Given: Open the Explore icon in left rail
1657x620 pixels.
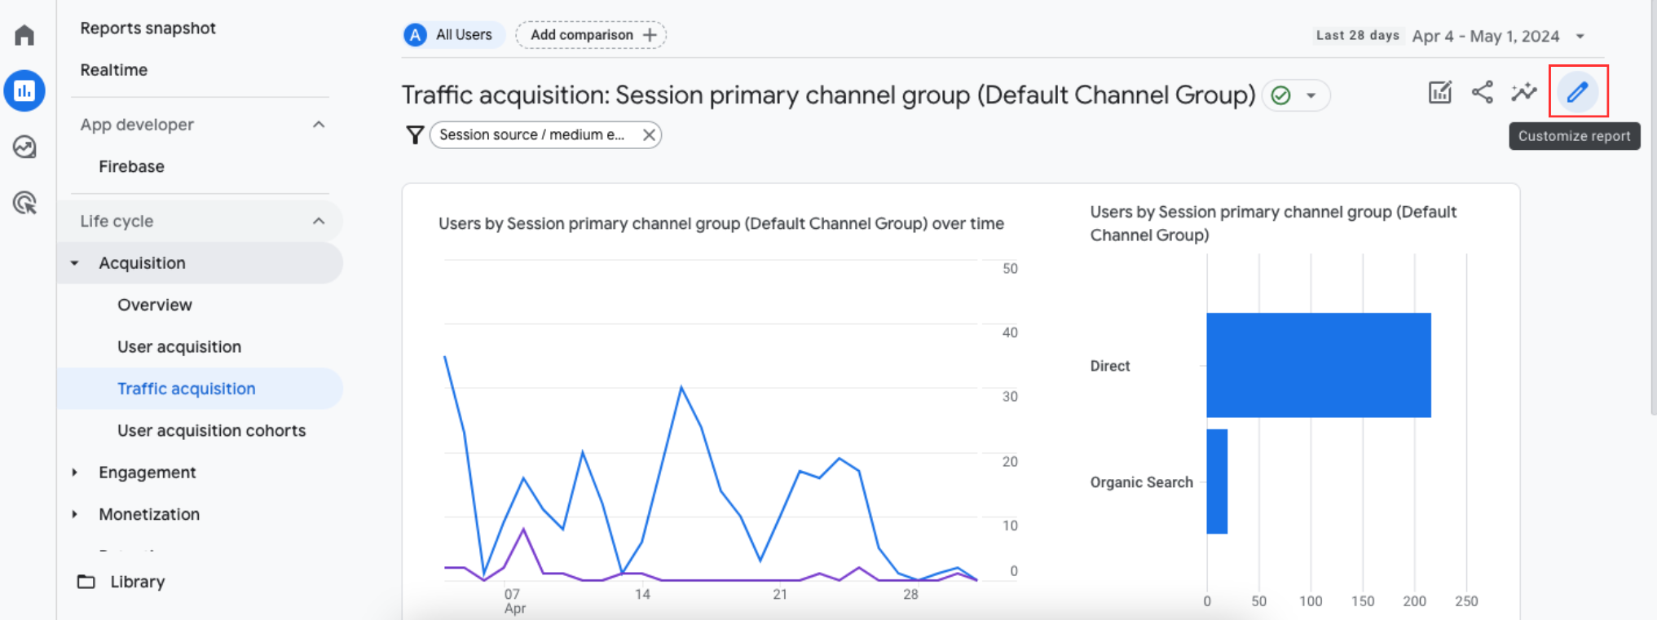Looking at the screenshot, I should (24, 147).
